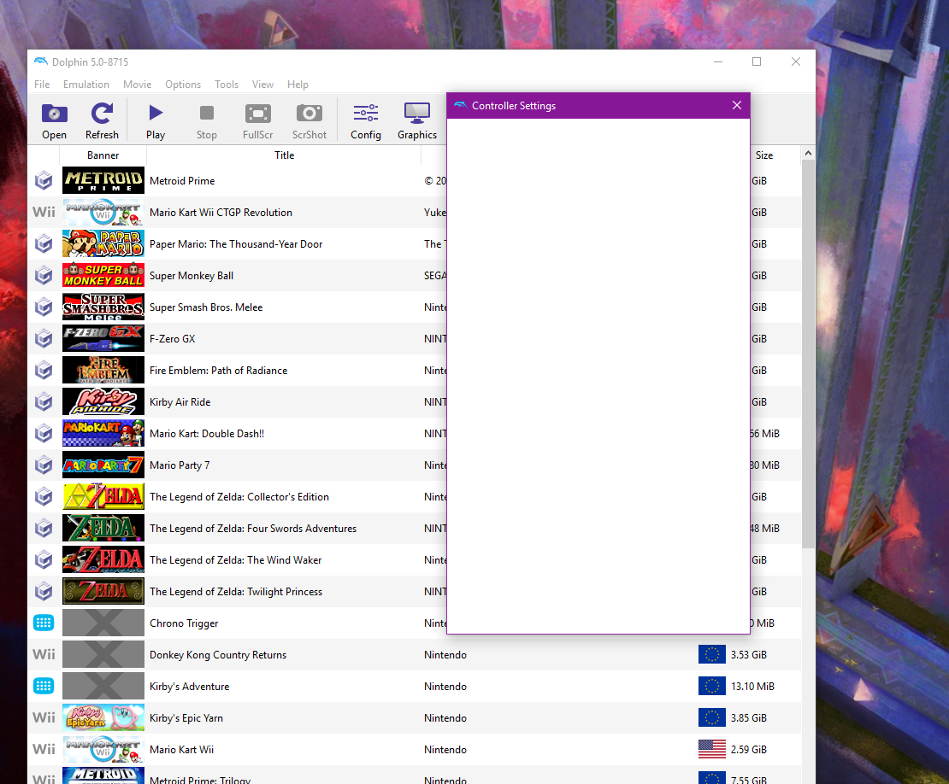
Task: Maximize the Dolphin window
Action: click(x=757, y=61)
